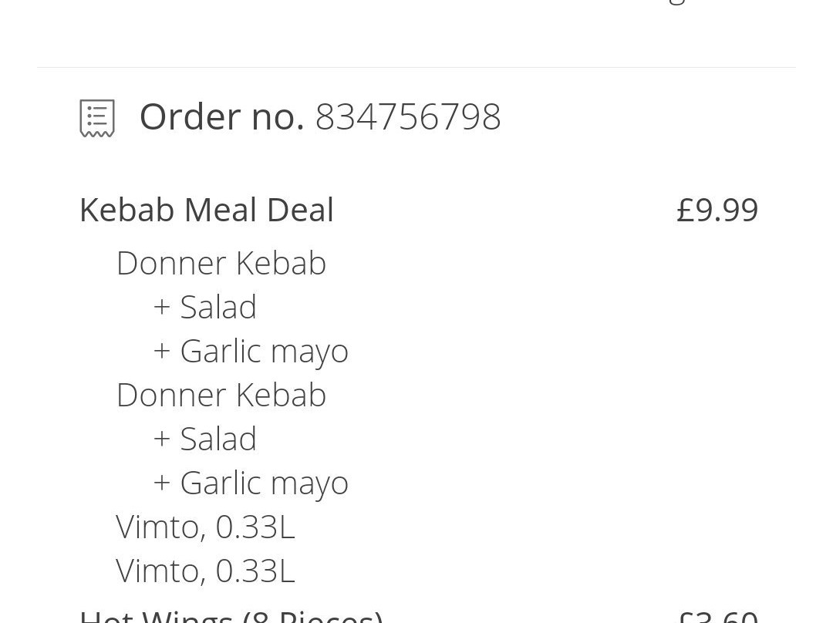Select the second Donner Kebab line

coord(221,395)
